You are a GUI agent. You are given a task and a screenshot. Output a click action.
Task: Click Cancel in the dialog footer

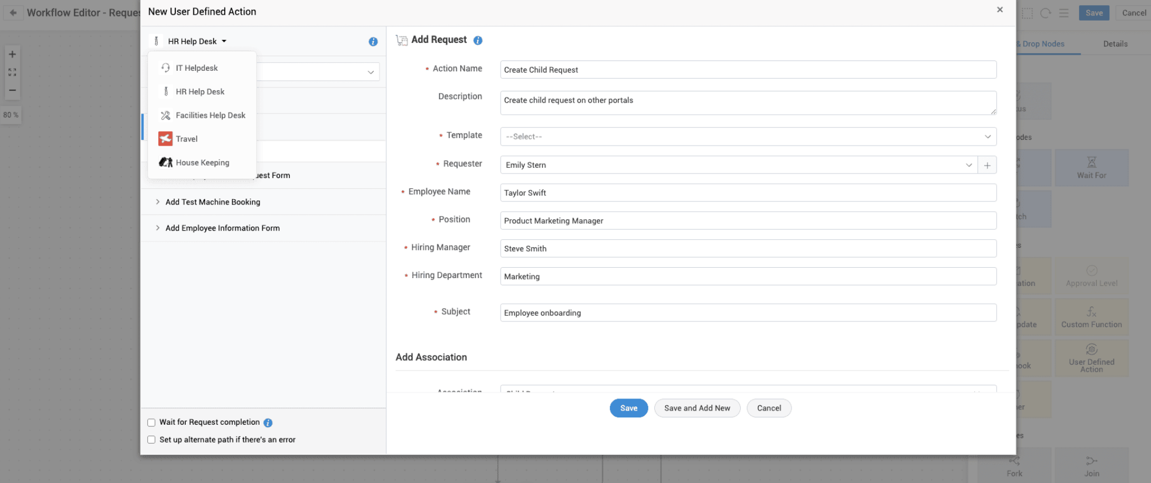click(769, 408)
